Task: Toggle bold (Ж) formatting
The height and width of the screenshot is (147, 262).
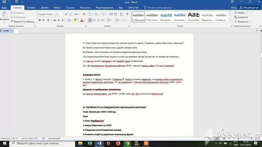Action: pos(40,20)
